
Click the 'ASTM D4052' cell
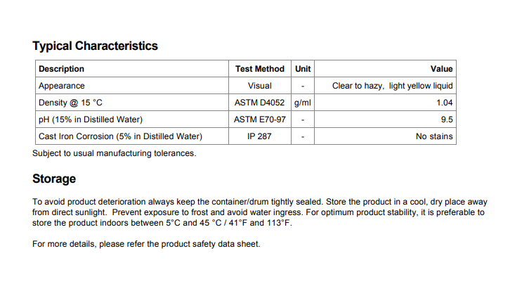[260, 103]
